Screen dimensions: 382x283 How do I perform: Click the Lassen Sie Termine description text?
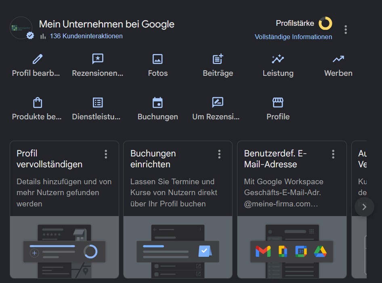click(x=174, y=193)
